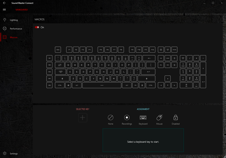Image resolution: width=226 pixels, height=158 pixels.
Task: Open the hamburger navigation menu
Action: 4,10
